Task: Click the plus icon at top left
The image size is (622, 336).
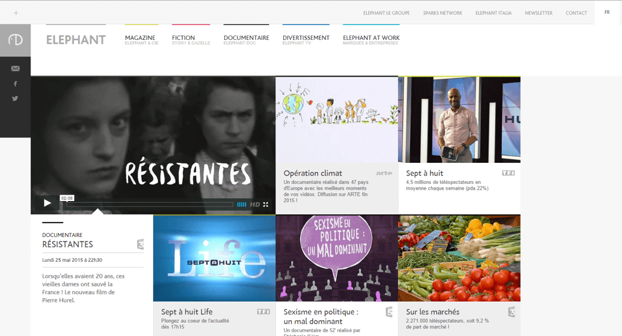Action: point(16,13)
